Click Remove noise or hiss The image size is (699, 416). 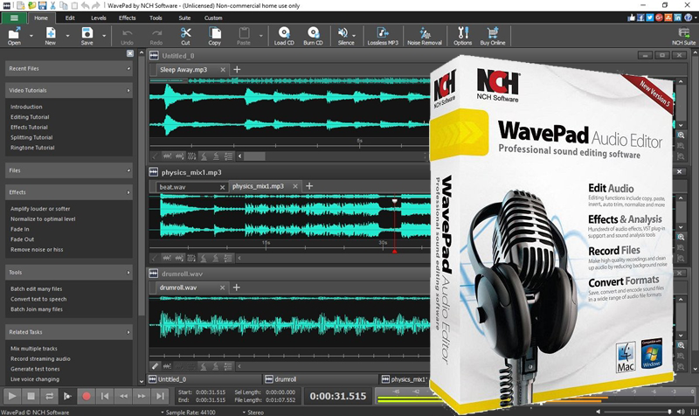coord(37,250)
